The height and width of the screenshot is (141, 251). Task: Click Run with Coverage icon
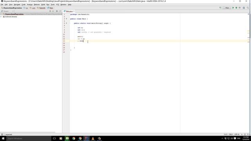pos(240,8)
